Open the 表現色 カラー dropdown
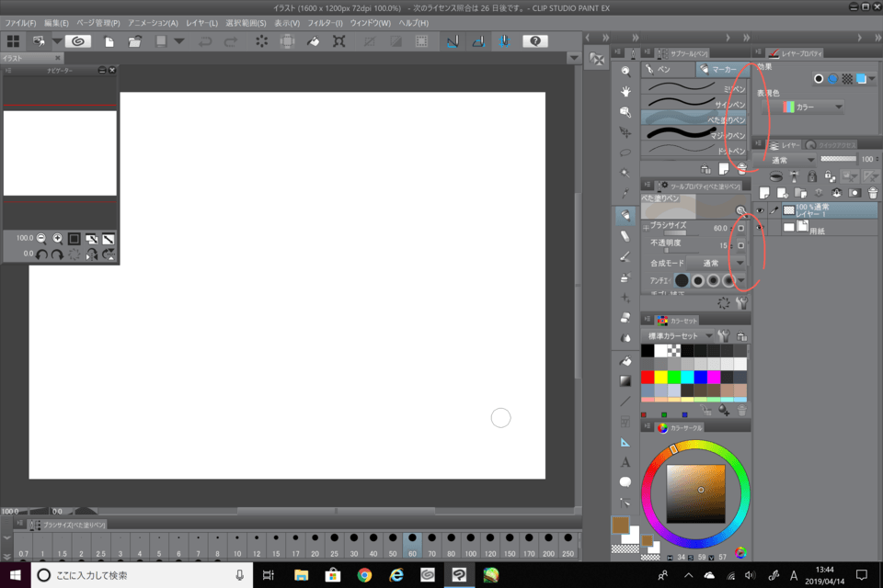 tap(813, 107)
